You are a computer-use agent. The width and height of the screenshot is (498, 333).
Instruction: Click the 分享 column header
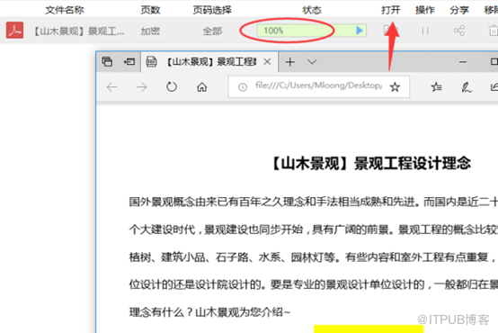pos(459,10)
